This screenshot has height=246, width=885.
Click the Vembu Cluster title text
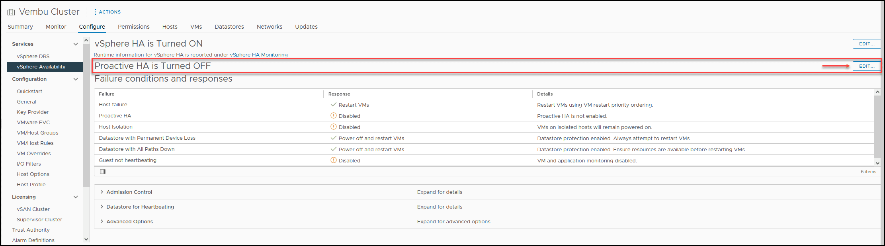click(49, 12)
